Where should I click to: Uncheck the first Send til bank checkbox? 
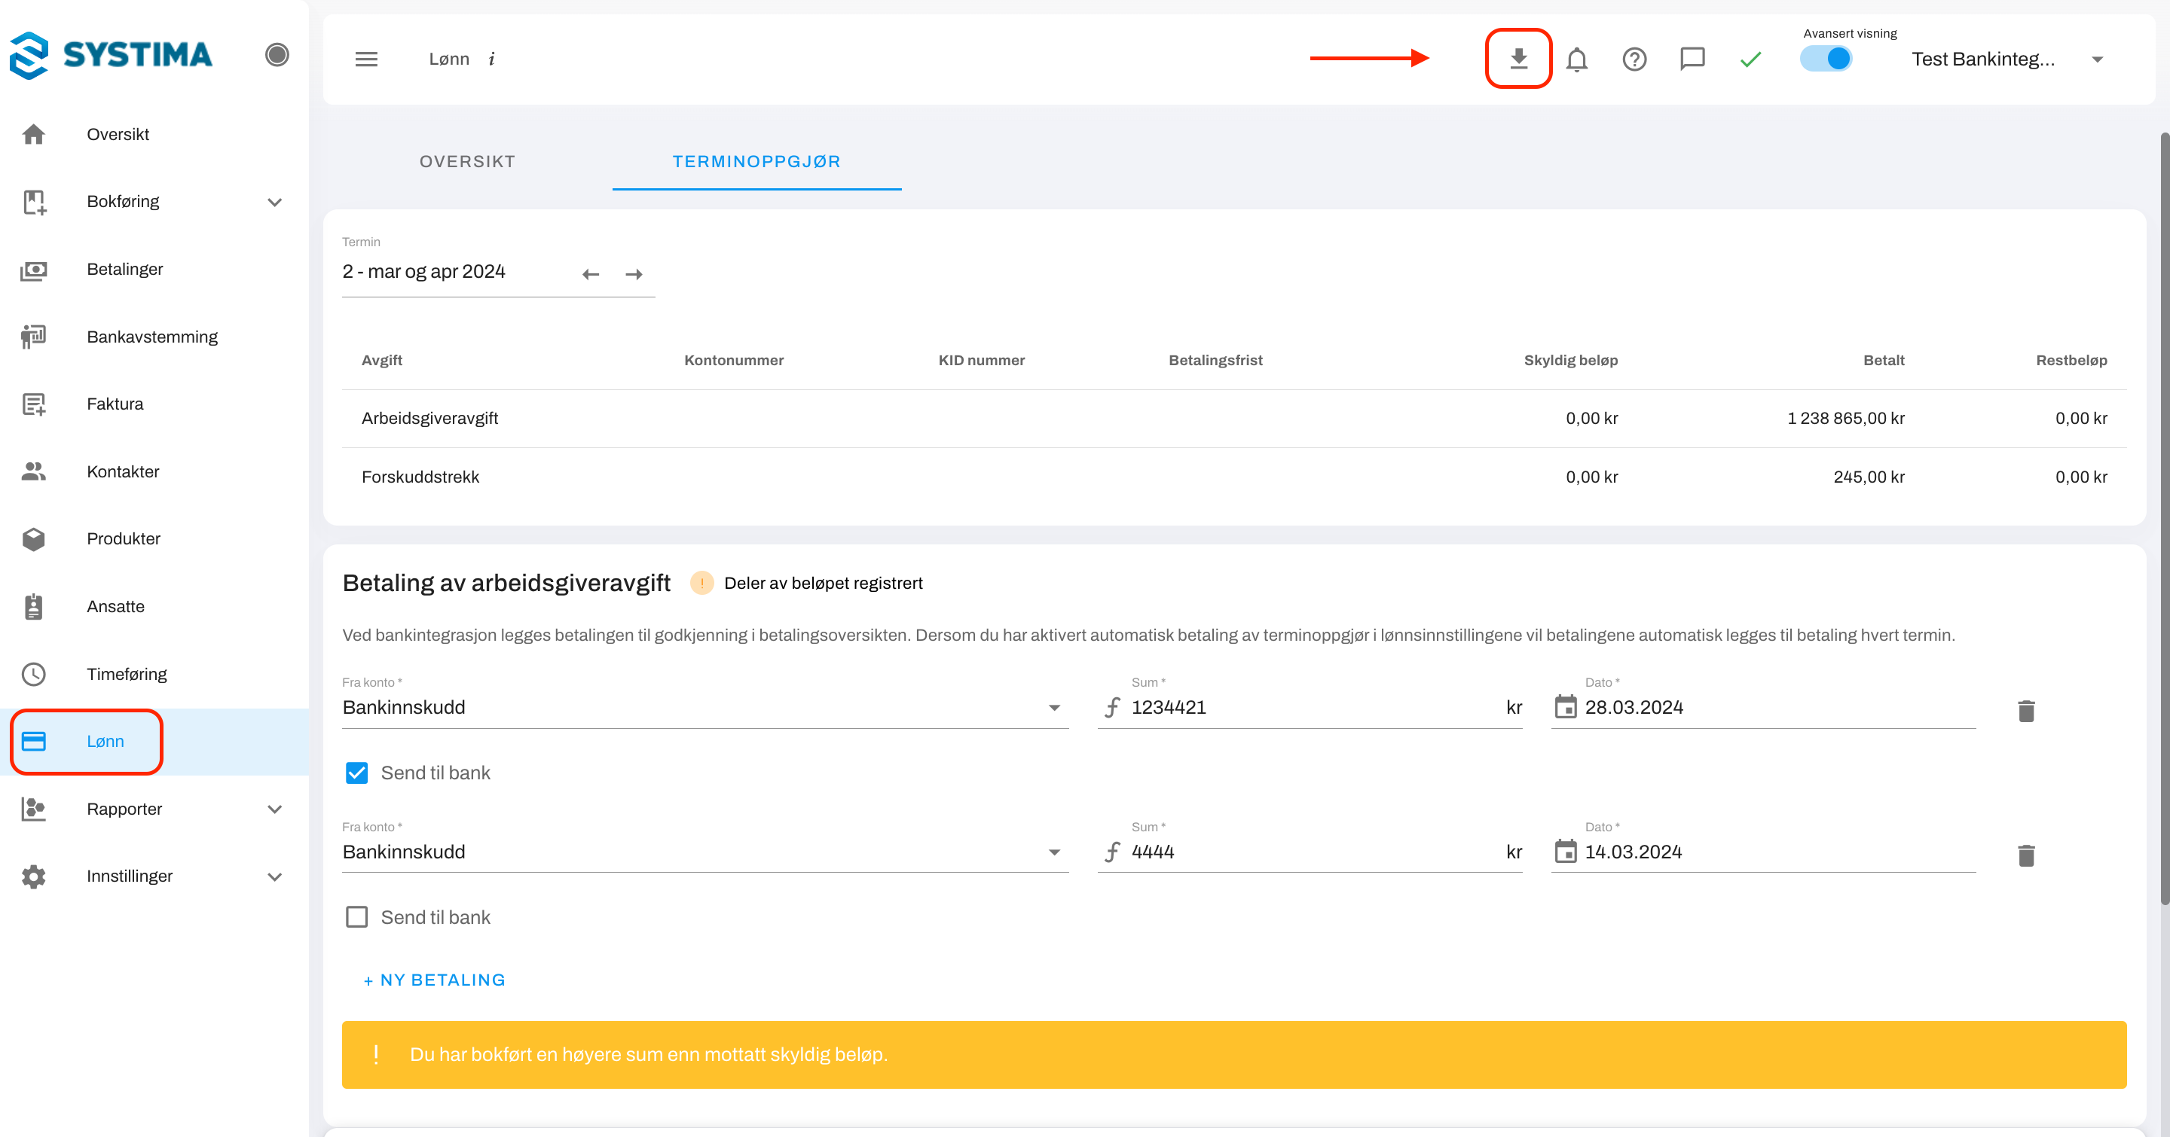coord(356,773)
